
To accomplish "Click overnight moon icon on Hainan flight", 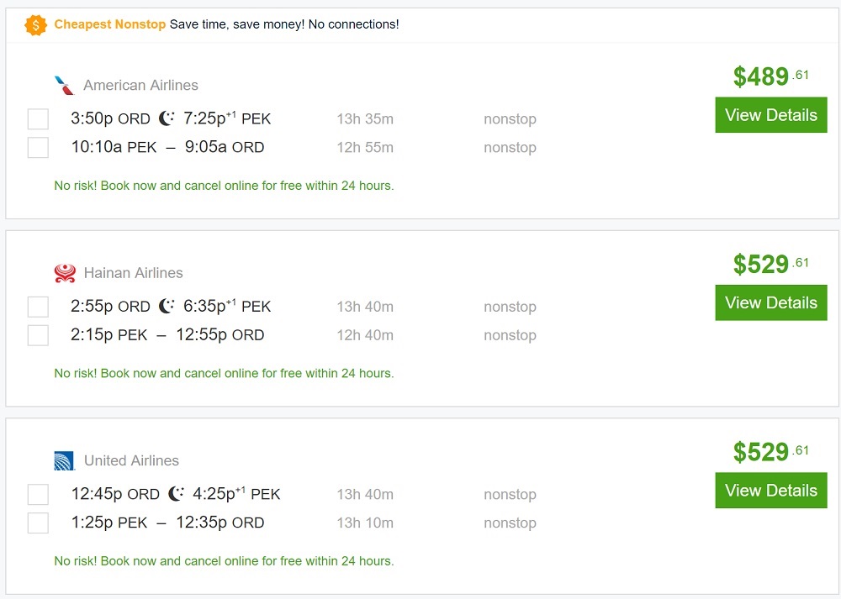I will (x=167, y=306).
